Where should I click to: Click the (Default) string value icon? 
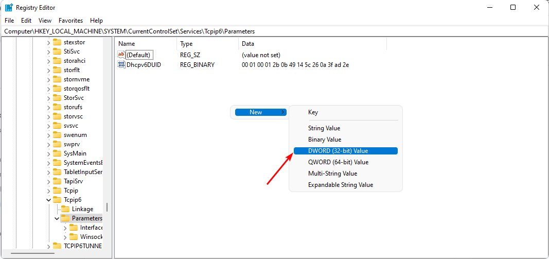point(121,55)
